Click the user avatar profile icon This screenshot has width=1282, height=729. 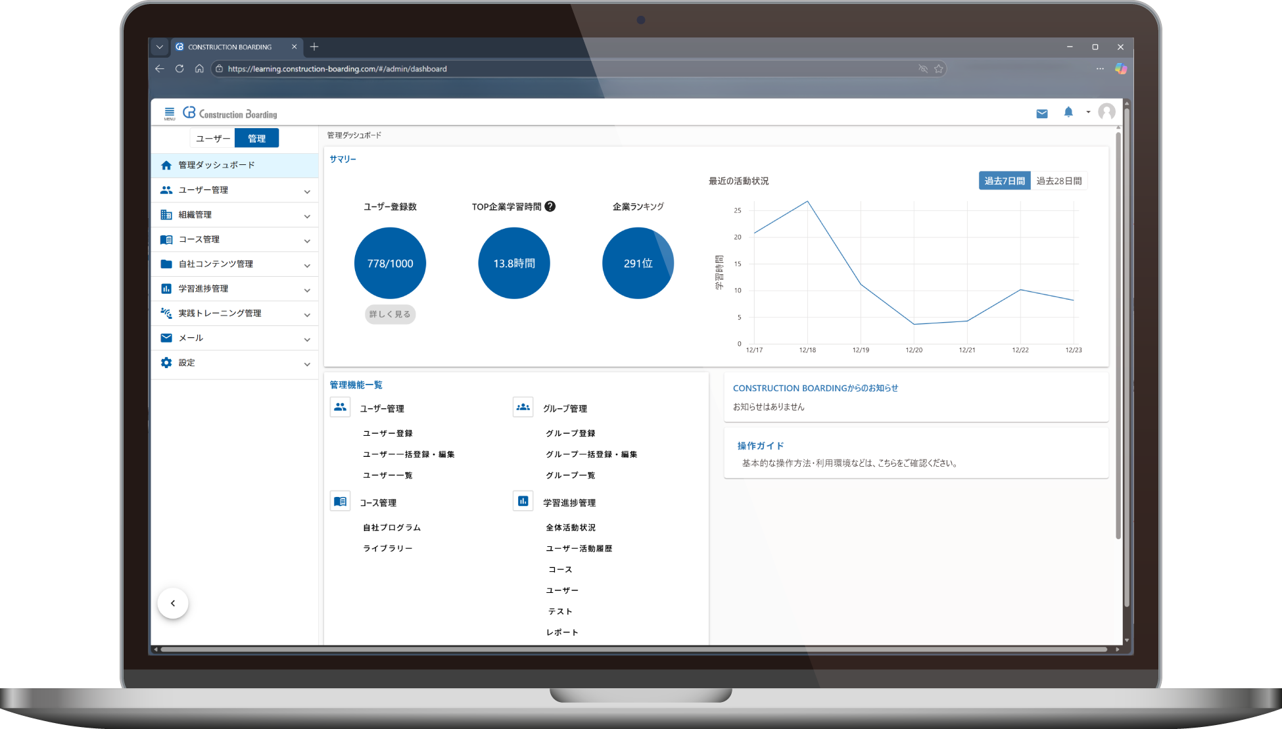point(1106,112)
